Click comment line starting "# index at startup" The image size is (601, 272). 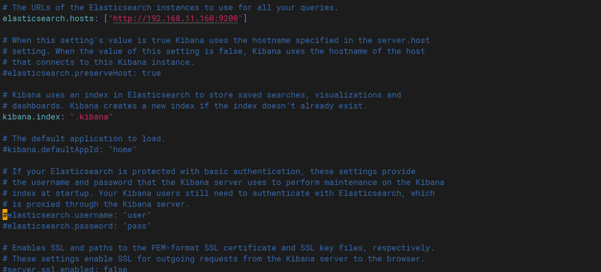click(x=219, y=193)
